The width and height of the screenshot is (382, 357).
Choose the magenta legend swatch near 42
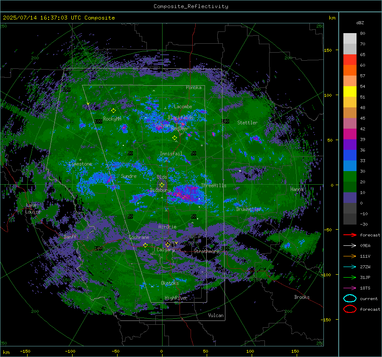pyautogui.click(x=350, y=134)
